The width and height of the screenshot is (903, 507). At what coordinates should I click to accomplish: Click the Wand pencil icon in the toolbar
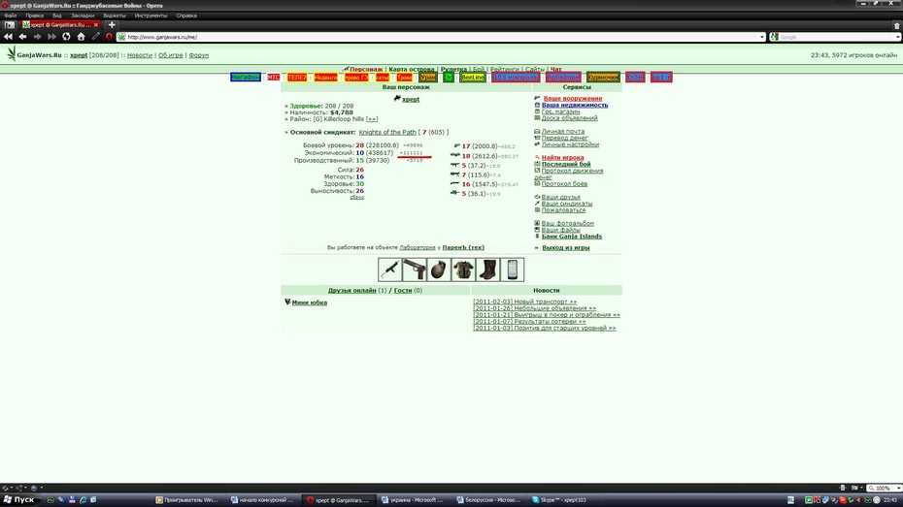(95, 37)
